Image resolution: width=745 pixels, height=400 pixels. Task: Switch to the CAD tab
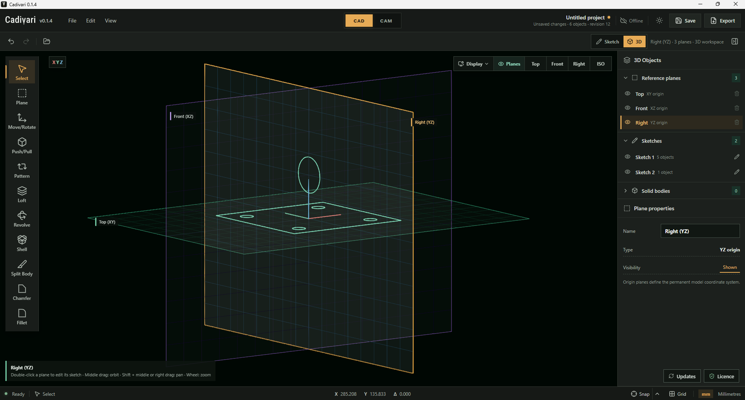359,21
